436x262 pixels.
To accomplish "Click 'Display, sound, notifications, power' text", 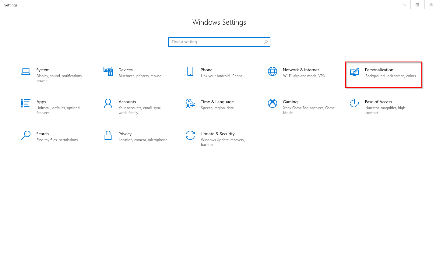I will (59, 78).
